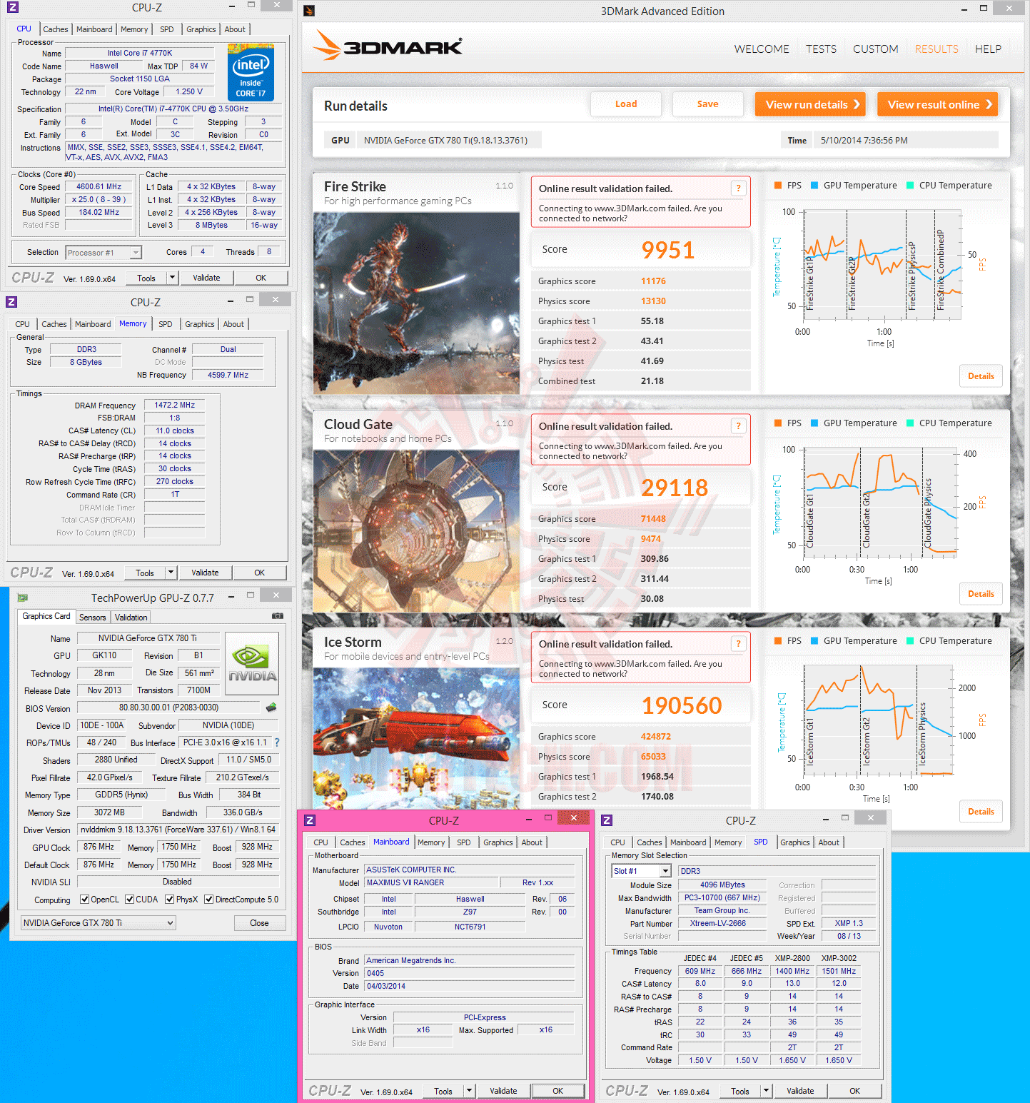Open the SPD tab in CPU-Z Mainboard window
This screenshot has height=1103, width=1030.
(x=463, y=842)
